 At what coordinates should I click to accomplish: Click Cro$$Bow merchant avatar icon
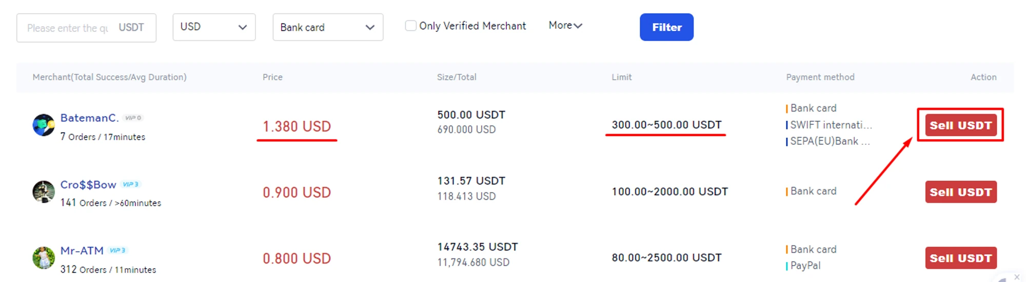(44, 192)
